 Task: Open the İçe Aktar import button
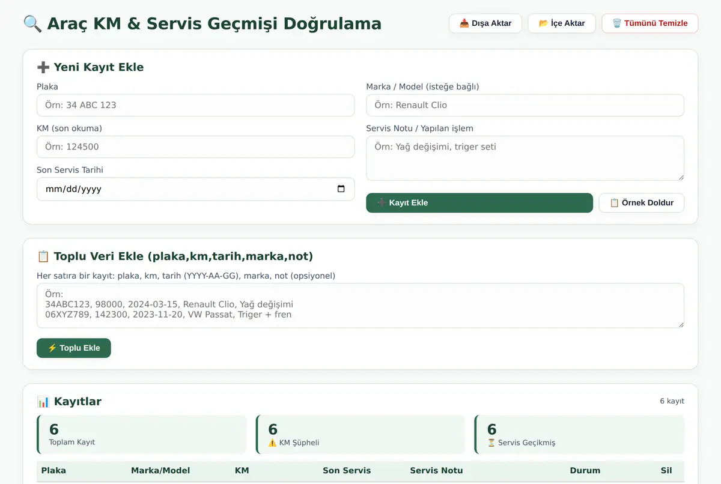(562, 23)
